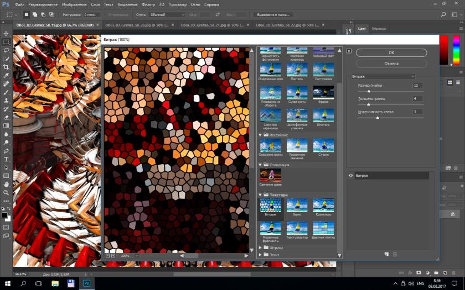
Task: Open the Фильтр menu
Action: pyautogui.click(x=148, y=4)
